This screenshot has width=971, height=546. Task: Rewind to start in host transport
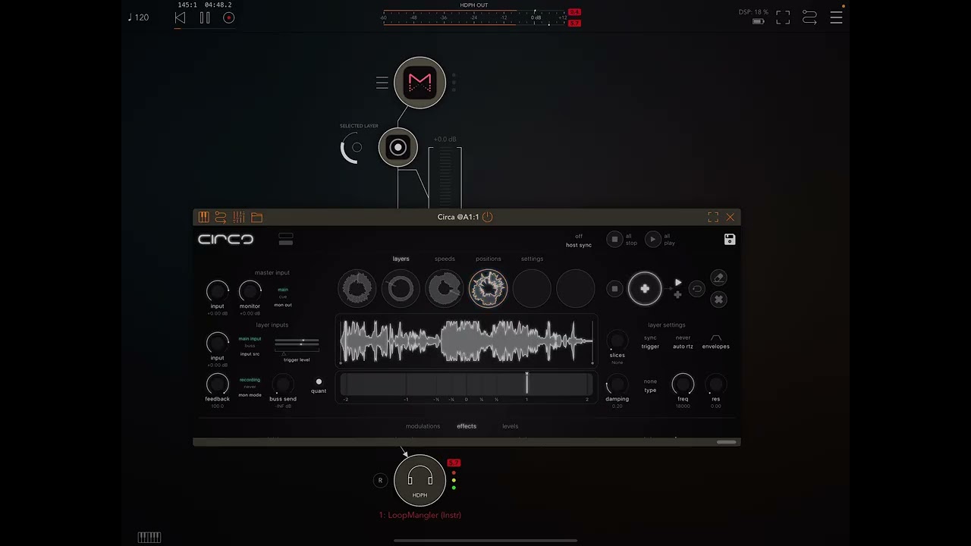(x=181, y=17)
